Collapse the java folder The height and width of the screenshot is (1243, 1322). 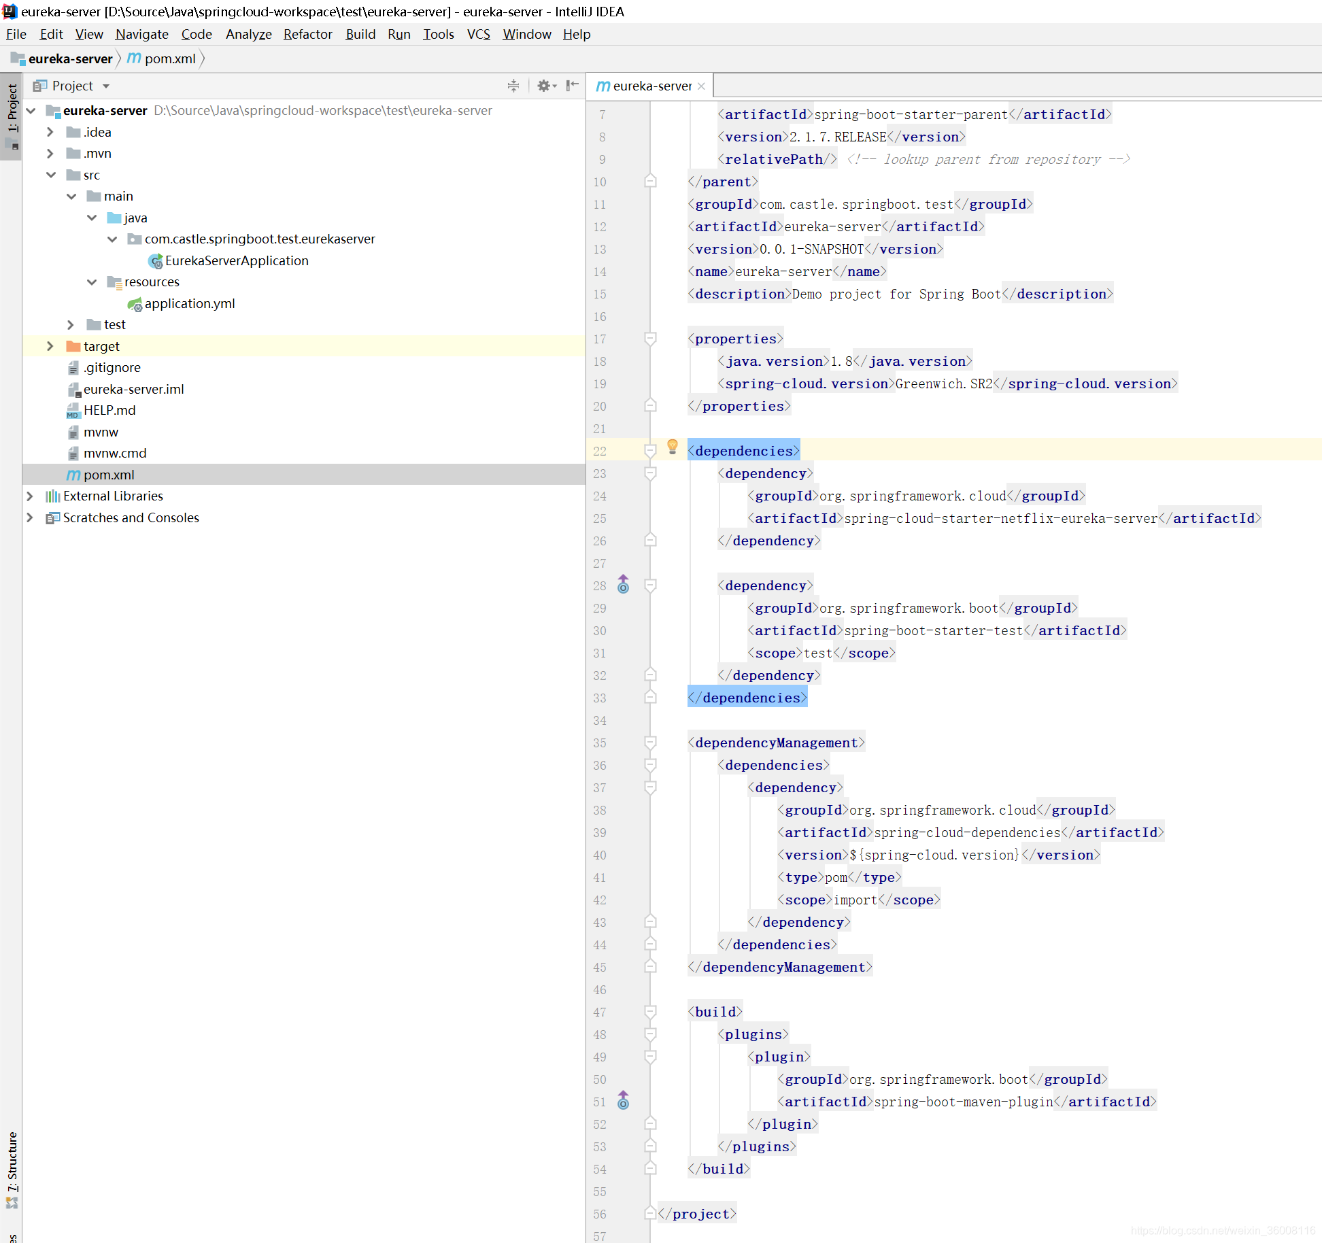[92, 218]
